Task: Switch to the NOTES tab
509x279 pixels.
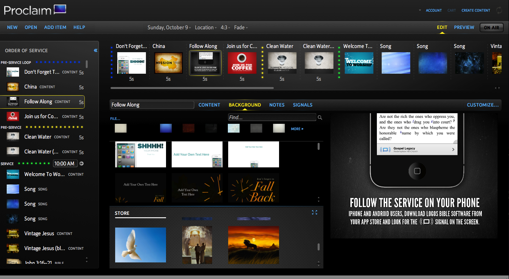Action: pyautogui.click(x=277, y=105)
